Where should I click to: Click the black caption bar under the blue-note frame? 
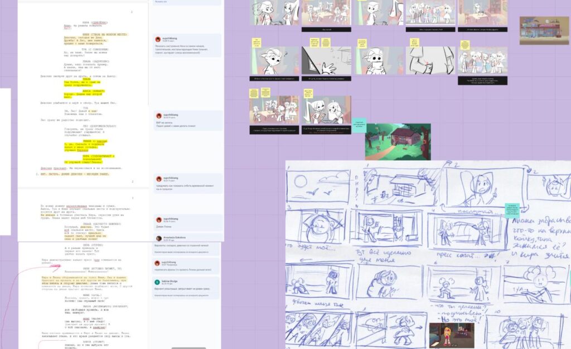tap(274, 78)
